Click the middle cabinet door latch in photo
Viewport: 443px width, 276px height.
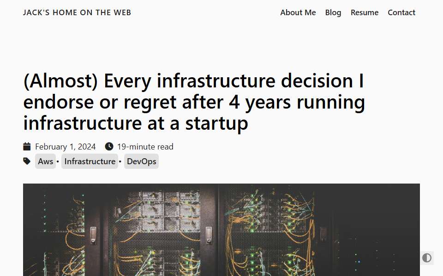point(209,235)
